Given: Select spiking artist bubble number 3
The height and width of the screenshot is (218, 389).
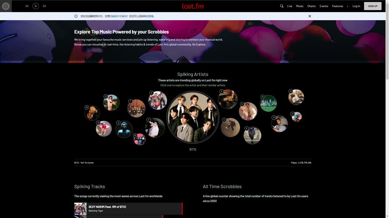Looking at the screenshot, I should [228, 99].
